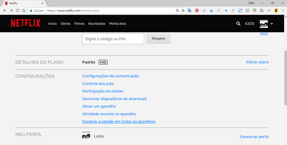Screen dimensions: 287x145
Task: Open Séries in the navigation
Action: coord(65,23)
